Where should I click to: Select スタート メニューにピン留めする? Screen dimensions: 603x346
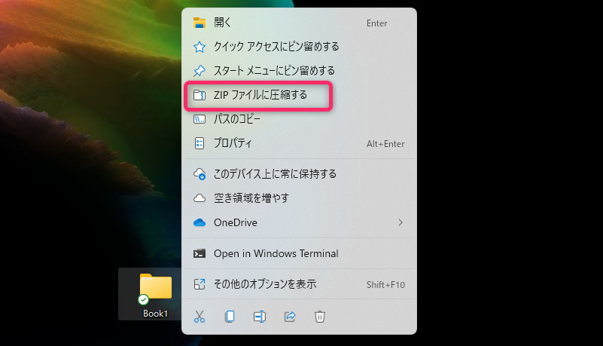[x=299, y=71]
